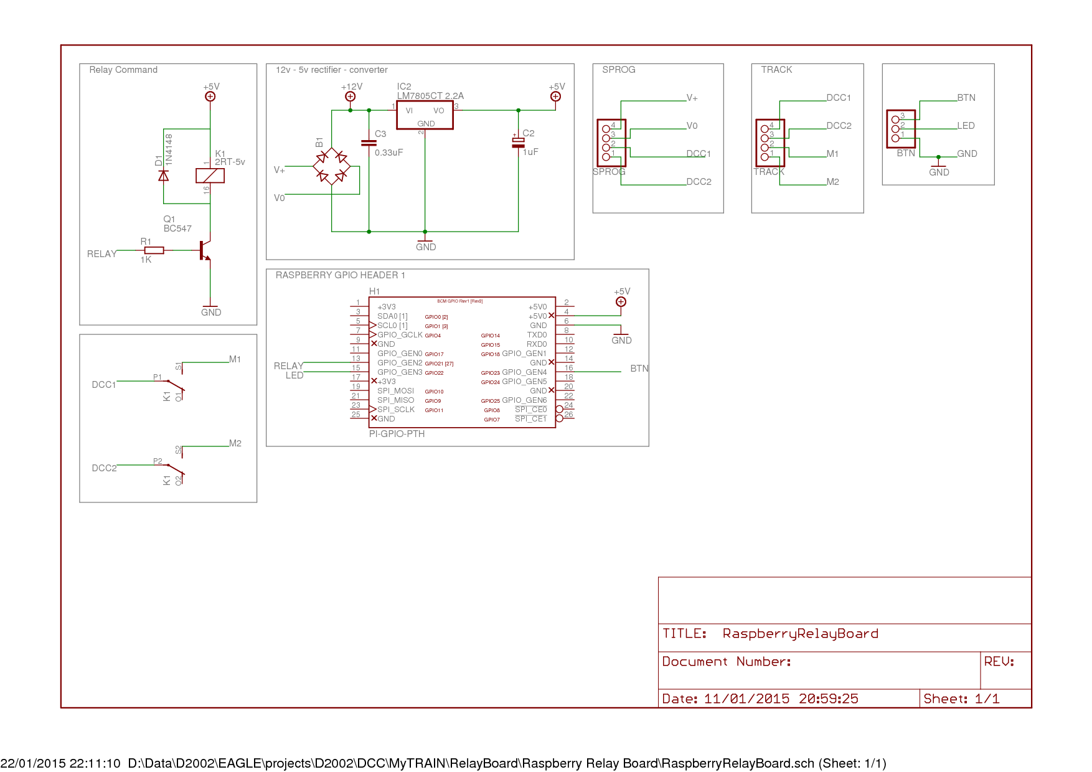Click the V+ label in the SPROG block
The image size is (1092, 772).
[692, 98]
